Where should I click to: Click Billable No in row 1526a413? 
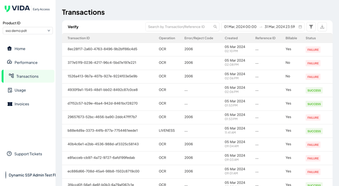tap(288, 76)
